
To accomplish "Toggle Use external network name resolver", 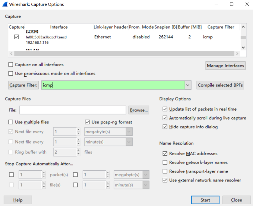I will (x=165, y=180).
